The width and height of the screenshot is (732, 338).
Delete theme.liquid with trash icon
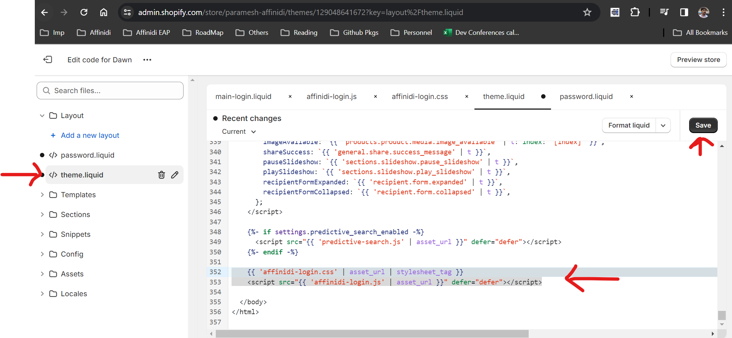tap(162, 175)
